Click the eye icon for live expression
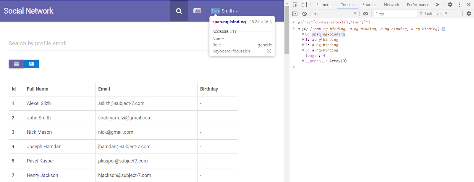 click(366, 14)
